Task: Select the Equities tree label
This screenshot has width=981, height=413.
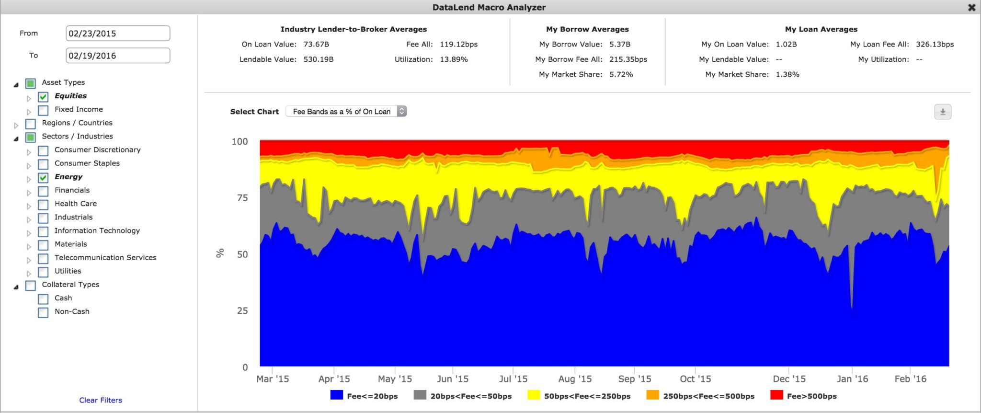Action: [70, 96]
